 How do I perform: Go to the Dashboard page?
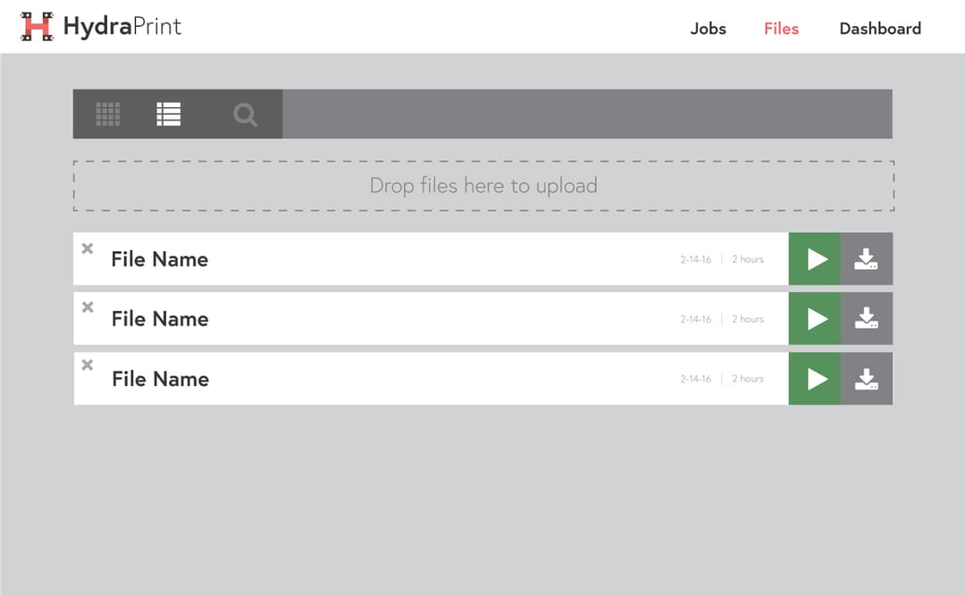[x=879, y=29]
